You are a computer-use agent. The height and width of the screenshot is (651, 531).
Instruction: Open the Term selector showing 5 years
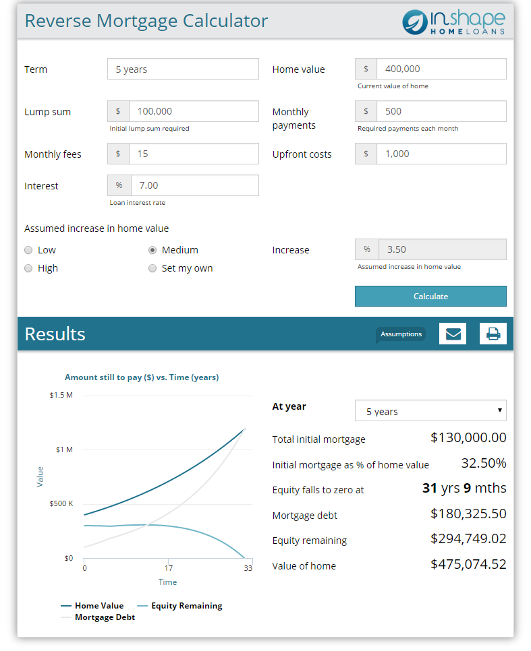(x=183, y=69)
